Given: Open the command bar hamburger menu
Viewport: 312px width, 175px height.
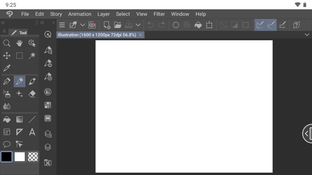Looking at the screenshot, I should (x=62, y=25).
